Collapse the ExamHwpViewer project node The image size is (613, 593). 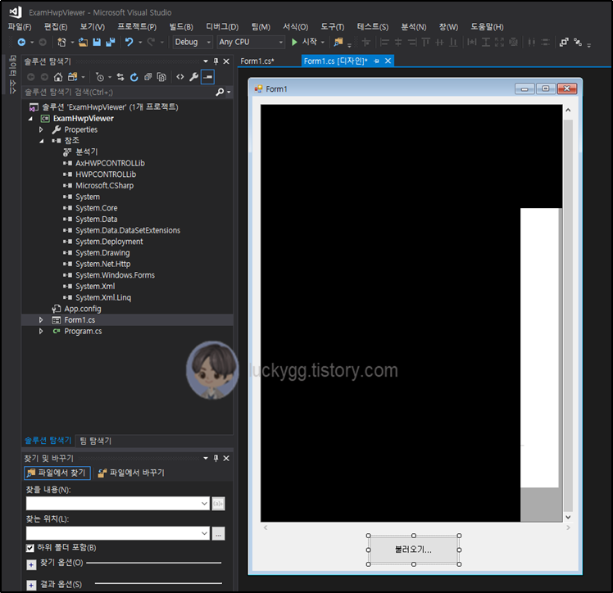tap(30, 119)
